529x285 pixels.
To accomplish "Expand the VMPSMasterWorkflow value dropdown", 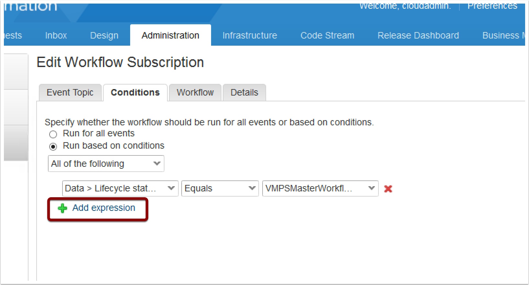I will click(x=320, y=188).
